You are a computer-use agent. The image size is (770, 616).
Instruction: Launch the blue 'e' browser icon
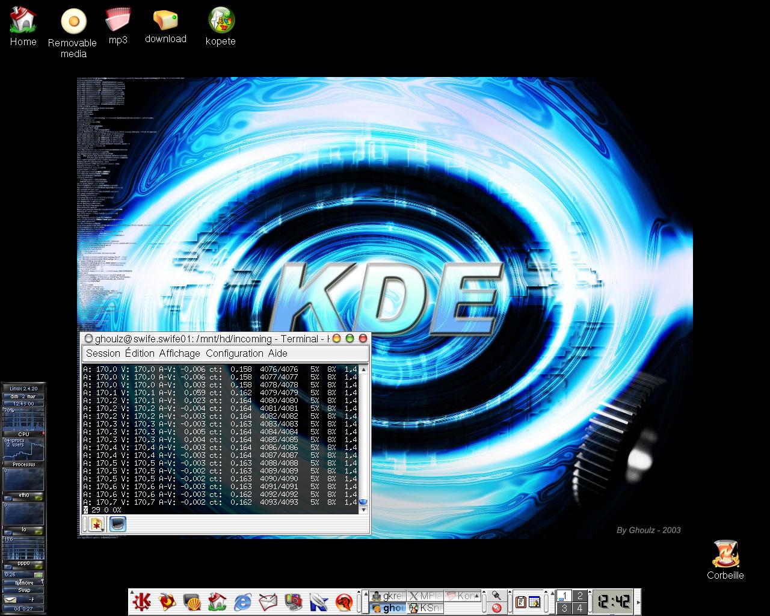(x=242, y=602)
